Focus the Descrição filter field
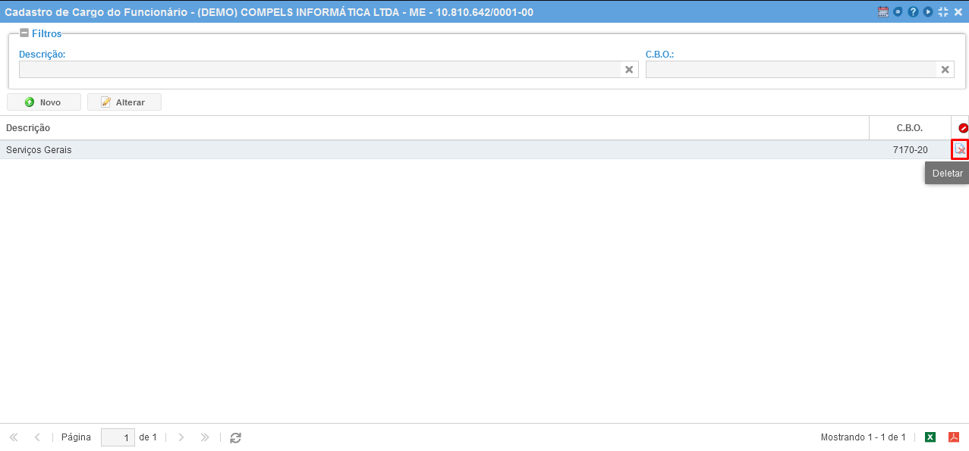 coord(320,70)
